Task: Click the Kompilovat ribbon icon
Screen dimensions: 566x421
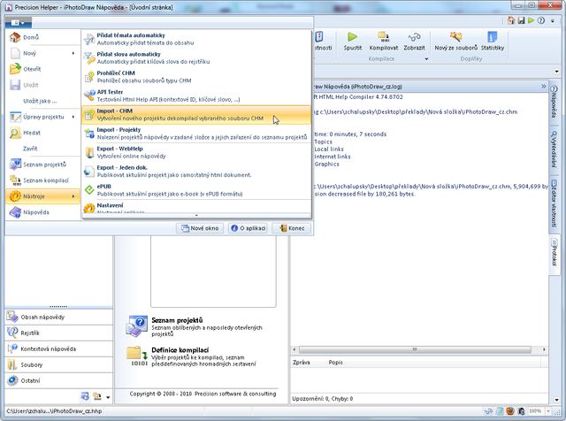Action: coord(383,37)
